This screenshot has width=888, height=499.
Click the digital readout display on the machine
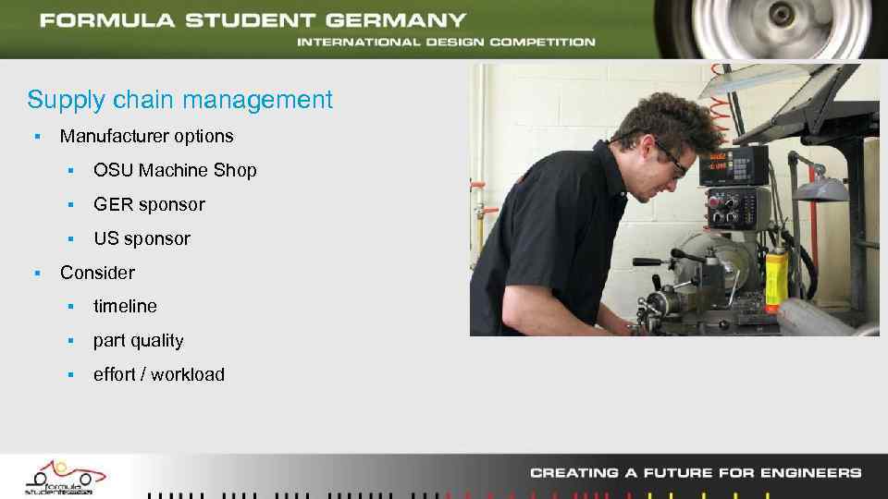click(734, 165)
